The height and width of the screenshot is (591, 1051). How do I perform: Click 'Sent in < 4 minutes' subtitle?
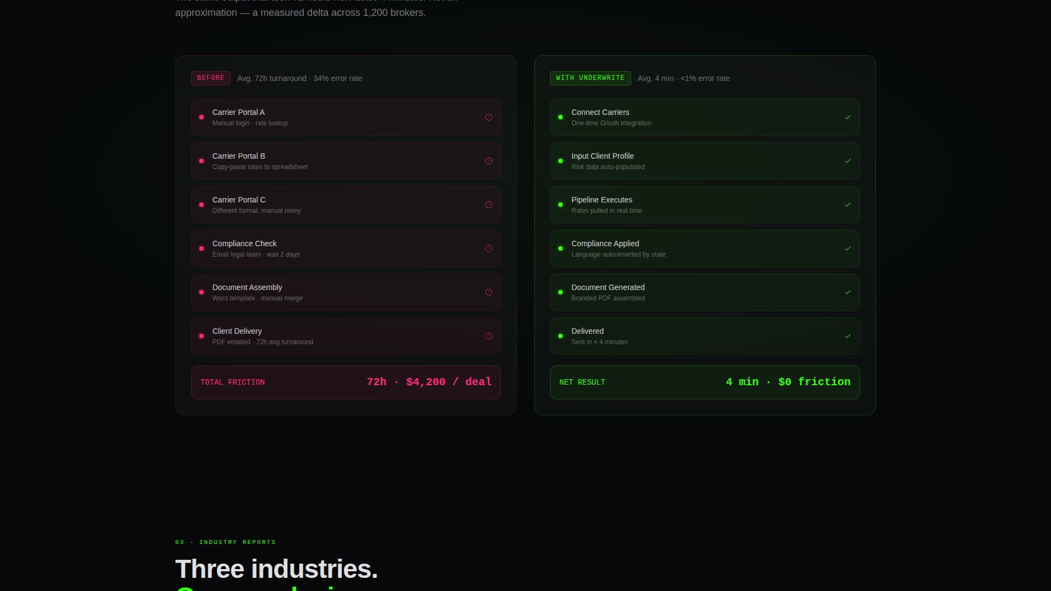click(599, 342)
